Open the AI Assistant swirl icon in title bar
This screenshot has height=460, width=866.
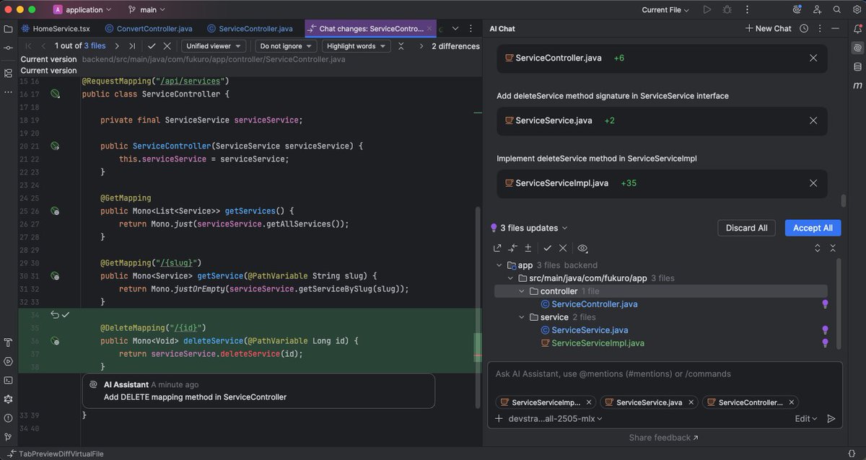797,10
